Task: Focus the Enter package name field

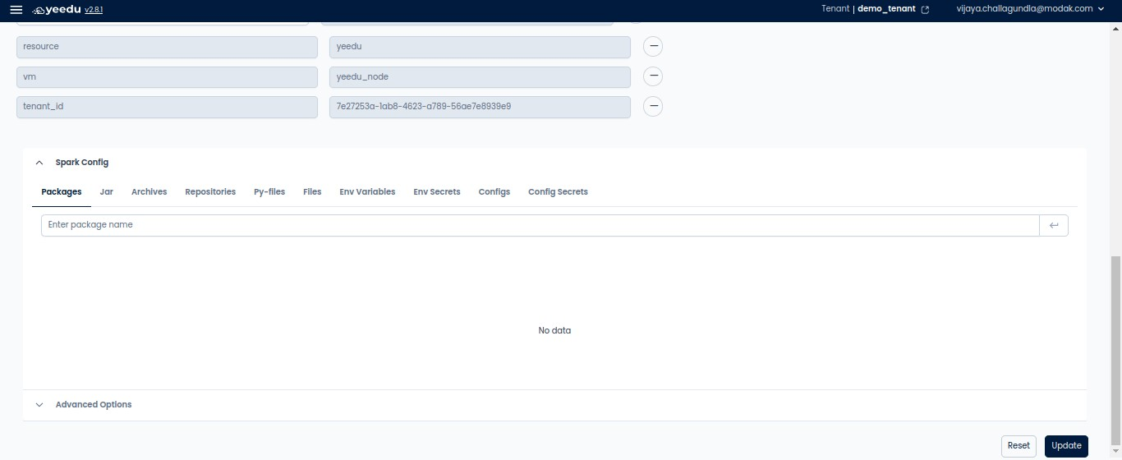Action: pyautogui.click(x=540, y=225)
